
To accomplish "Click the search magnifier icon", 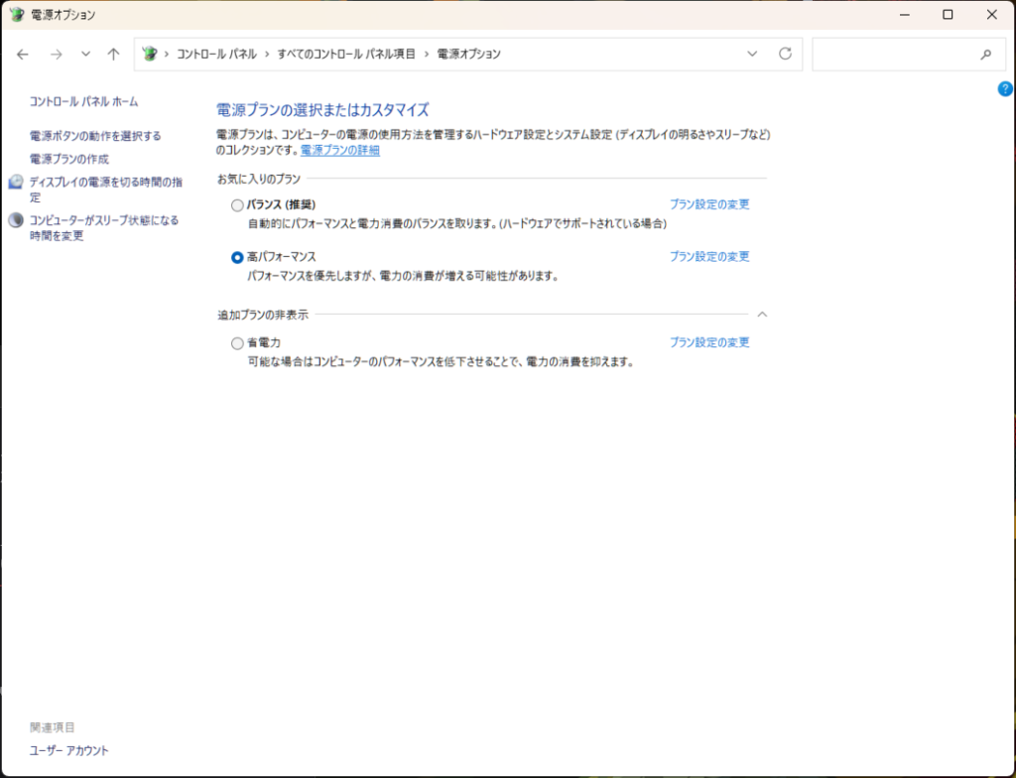I will (985, 55).
